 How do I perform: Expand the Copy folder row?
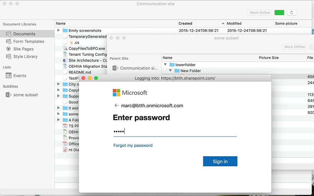[x=59, y=90]
